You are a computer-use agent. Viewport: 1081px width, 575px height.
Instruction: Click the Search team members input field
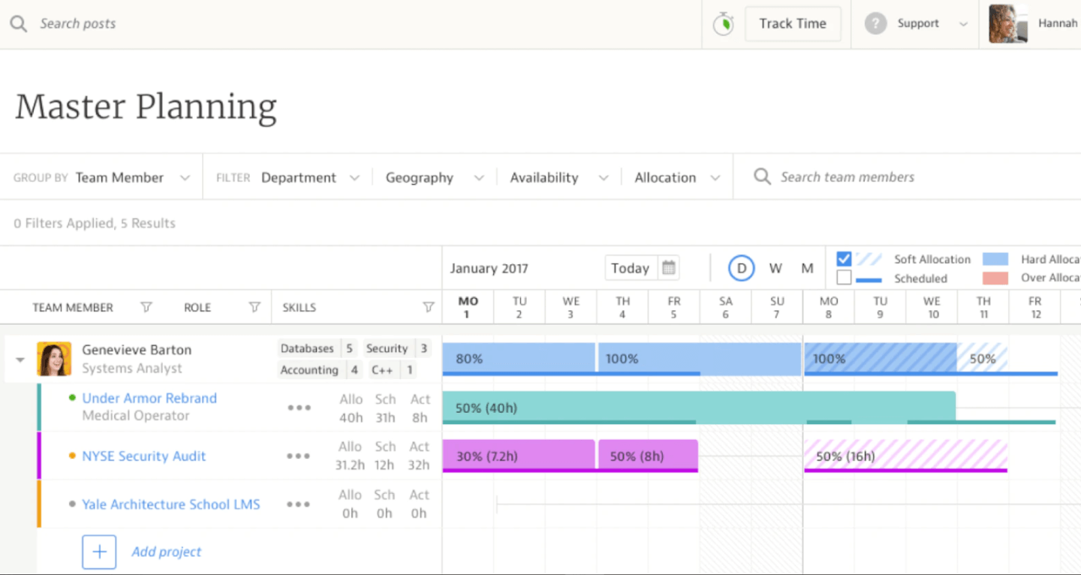pyautogui.click(x=848, y=177)
